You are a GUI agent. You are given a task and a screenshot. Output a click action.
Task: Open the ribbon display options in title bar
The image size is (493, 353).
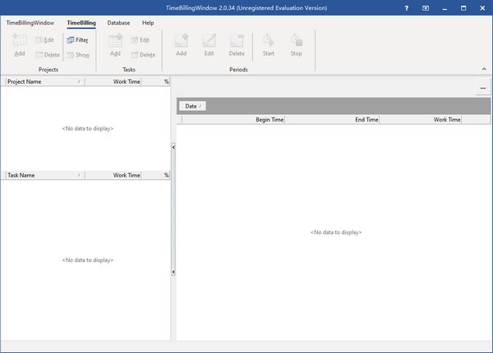[x=425, y=7]
